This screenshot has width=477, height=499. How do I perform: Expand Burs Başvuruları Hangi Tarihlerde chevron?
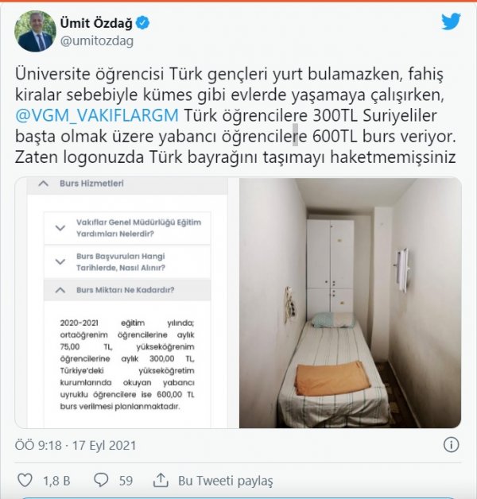[60, 262]
